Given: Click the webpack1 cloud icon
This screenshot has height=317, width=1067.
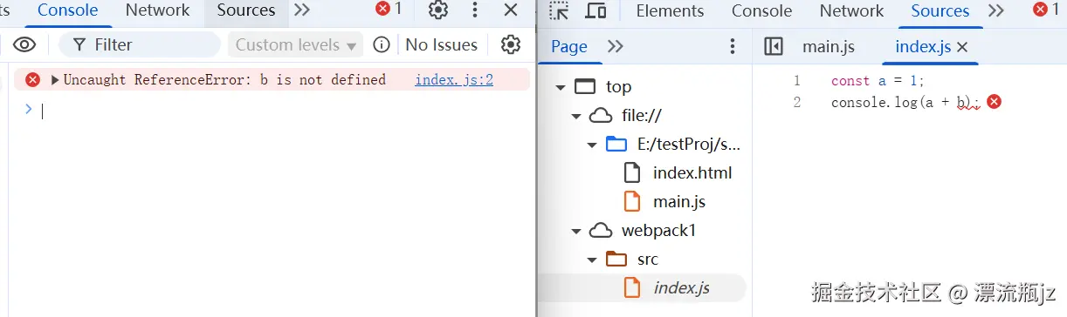Looking at the screenshot, I should coord(601,230).
